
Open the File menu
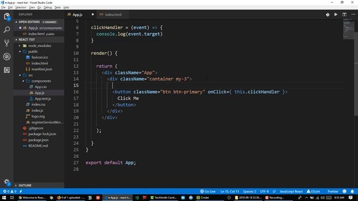[3, 7]
